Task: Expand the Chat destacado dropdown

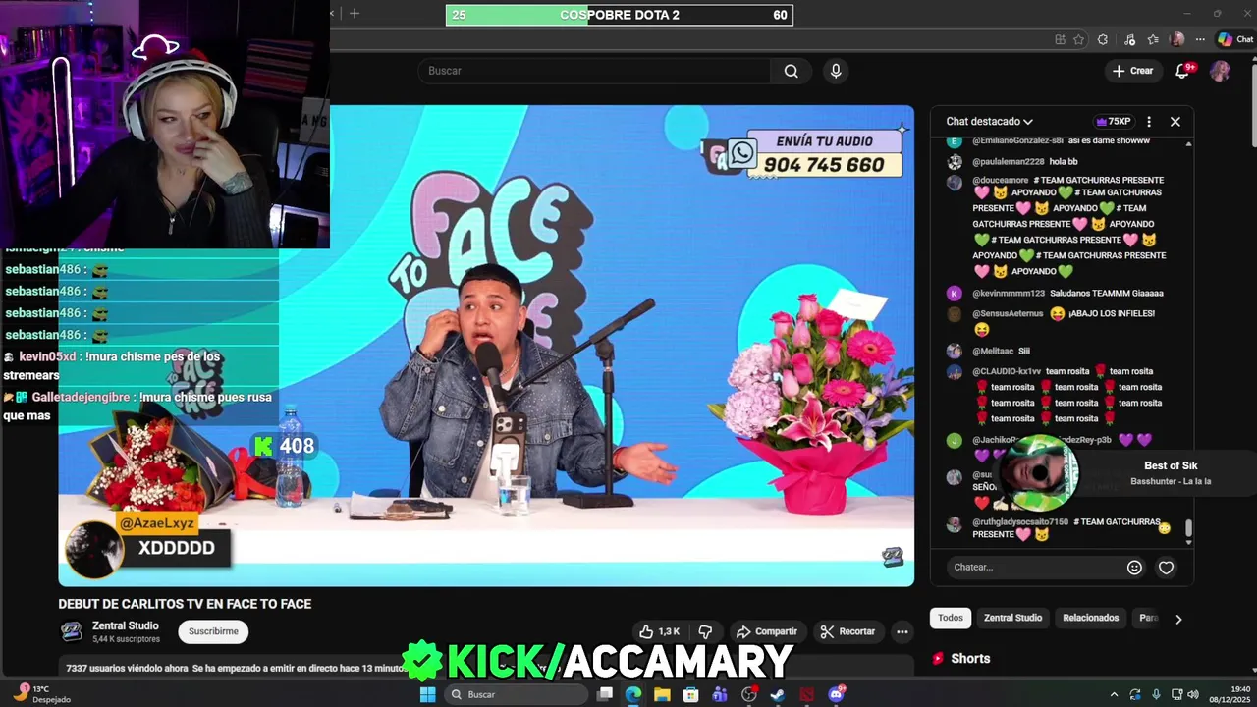Action: 990,122
